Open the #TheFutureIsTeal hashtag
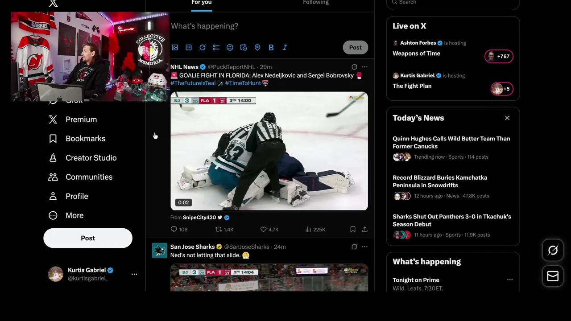 (x=193, y=83)
